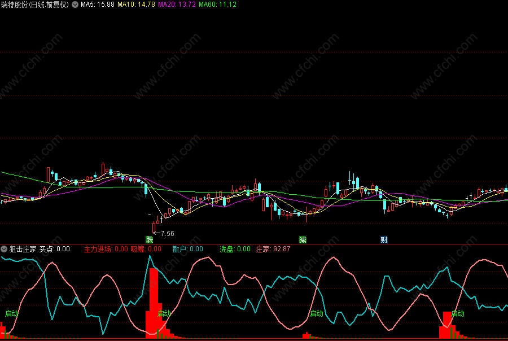
Task: Select the MA20: 13.72 label
Action: tap(177, 5)
